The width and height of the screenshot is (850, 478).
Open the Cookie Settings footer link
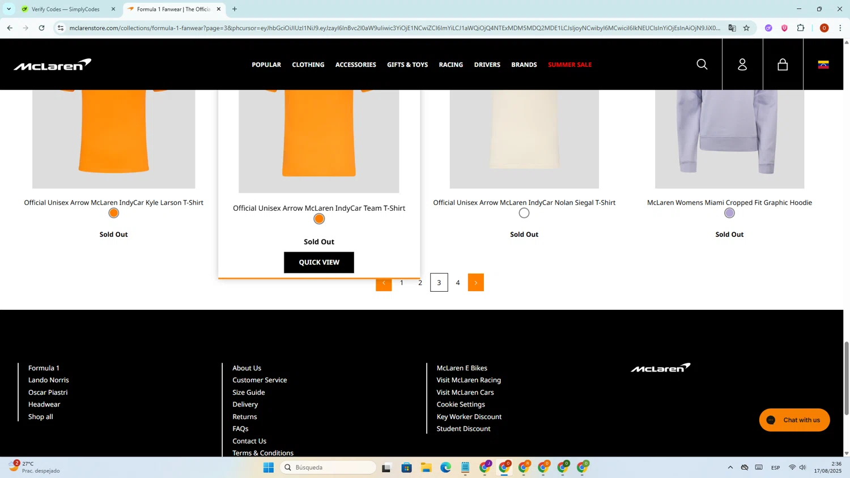461,404
